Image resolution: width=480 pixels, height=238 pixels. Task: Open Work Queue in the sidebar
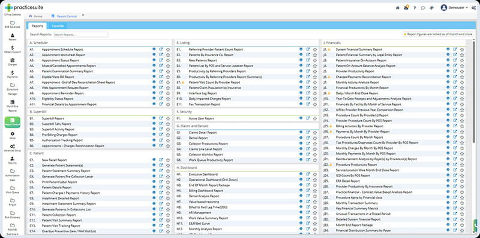coord(12,190)
